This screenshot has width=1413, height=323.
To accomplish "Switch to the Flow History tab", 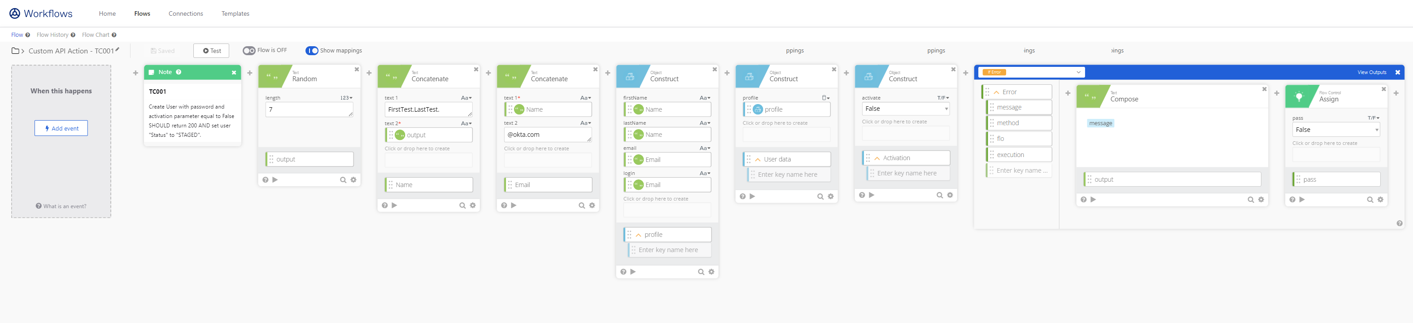I will pyautogui.click(x=52, y=35).
